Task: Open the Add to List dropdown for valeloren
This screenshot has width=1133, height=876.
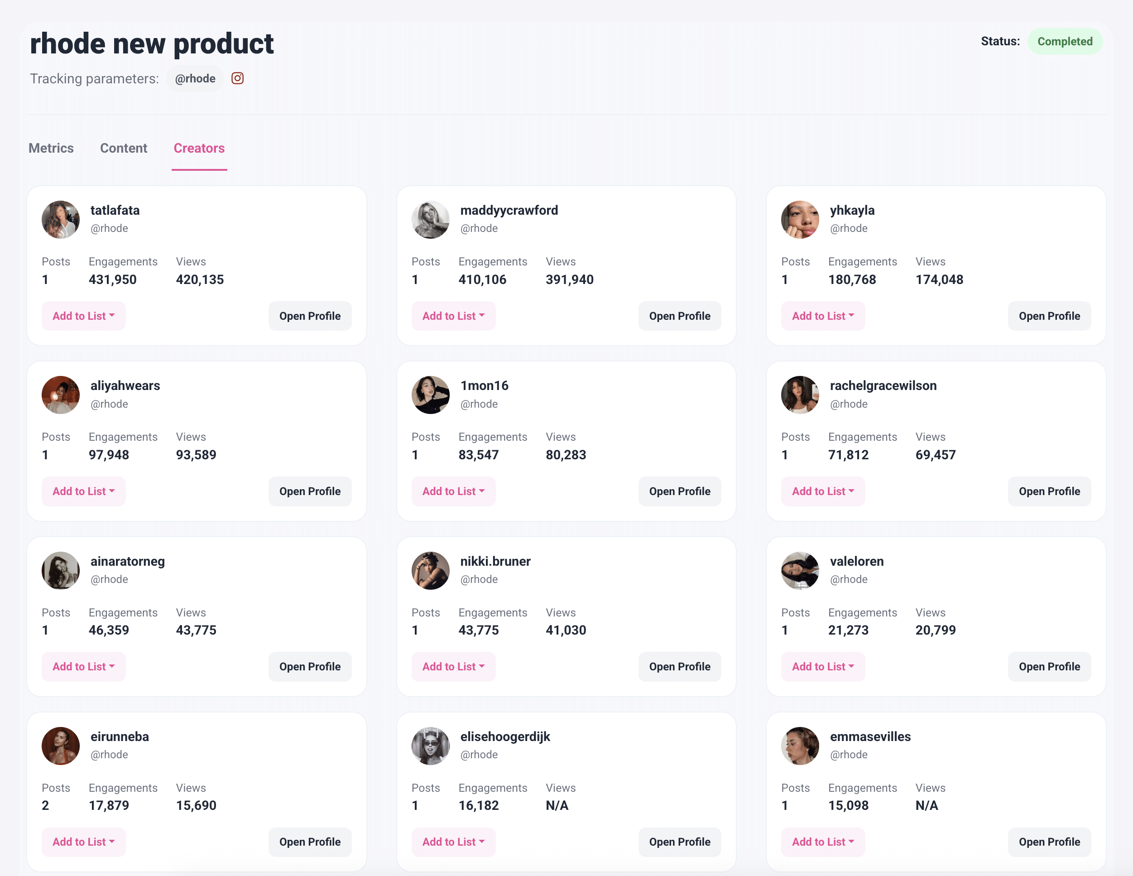Action: click(x=823, y=666)
